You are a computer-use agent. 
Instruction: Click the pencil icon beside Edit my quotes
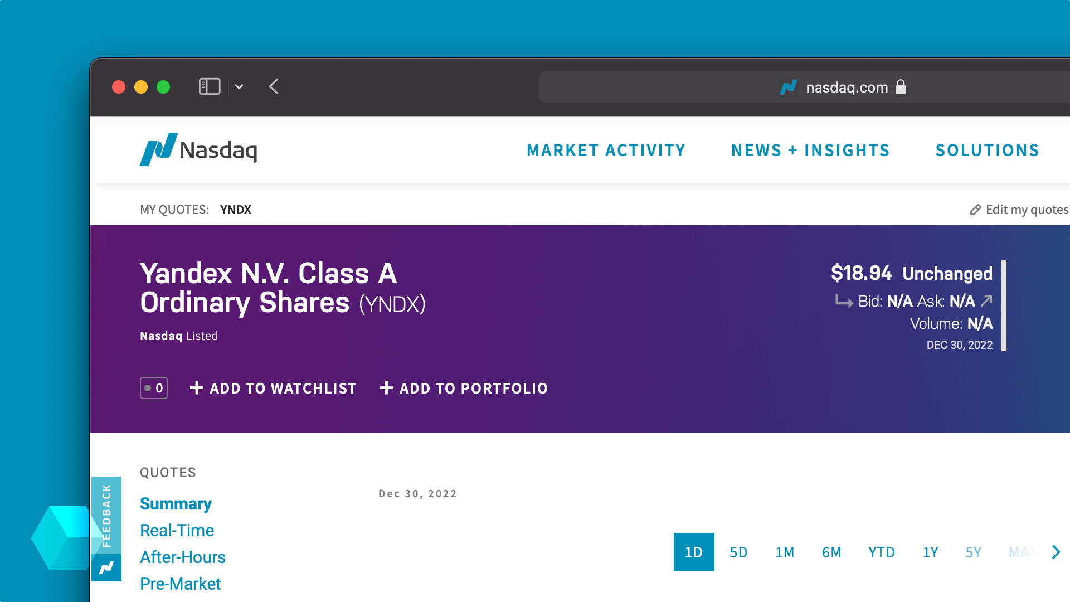pos(975,210)
